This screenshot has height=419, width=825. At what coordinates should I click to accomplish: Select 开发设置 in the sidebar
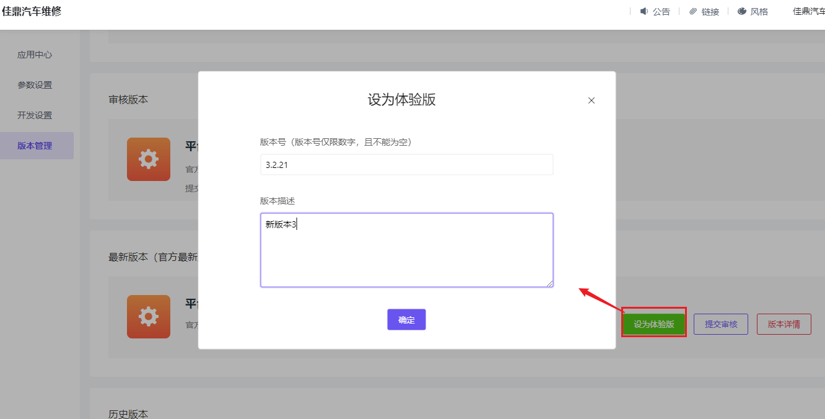34,115
